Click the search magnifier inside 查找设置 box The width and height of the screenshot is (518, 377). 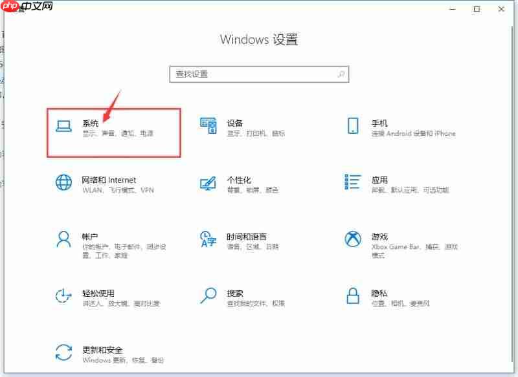pos(341,74)
